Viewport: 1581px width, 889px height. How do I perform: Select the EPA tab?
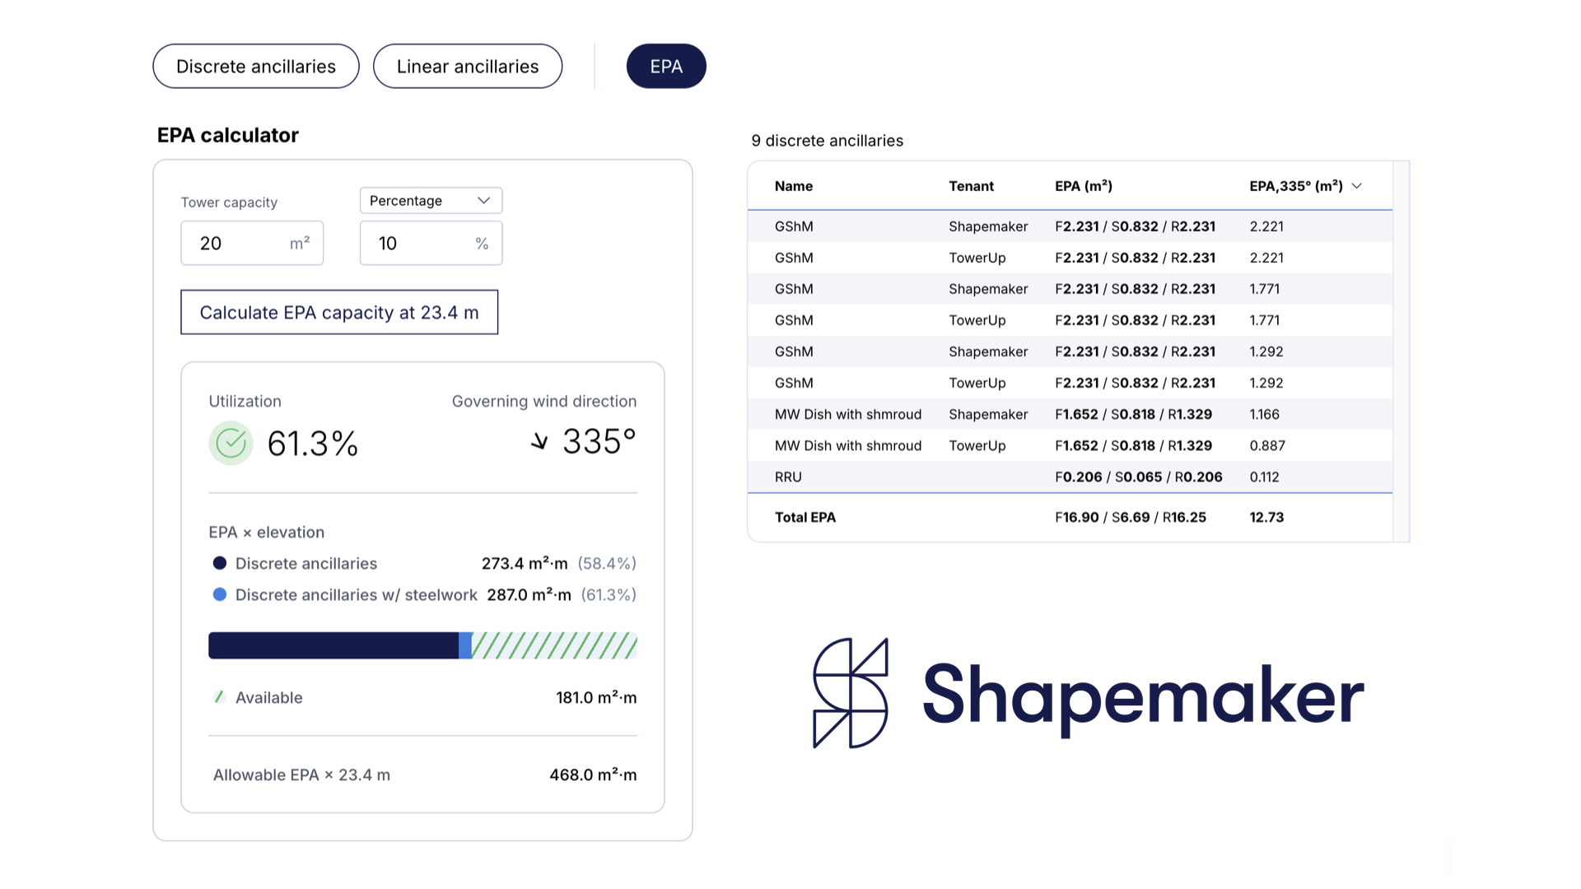[x=666, y=66]
